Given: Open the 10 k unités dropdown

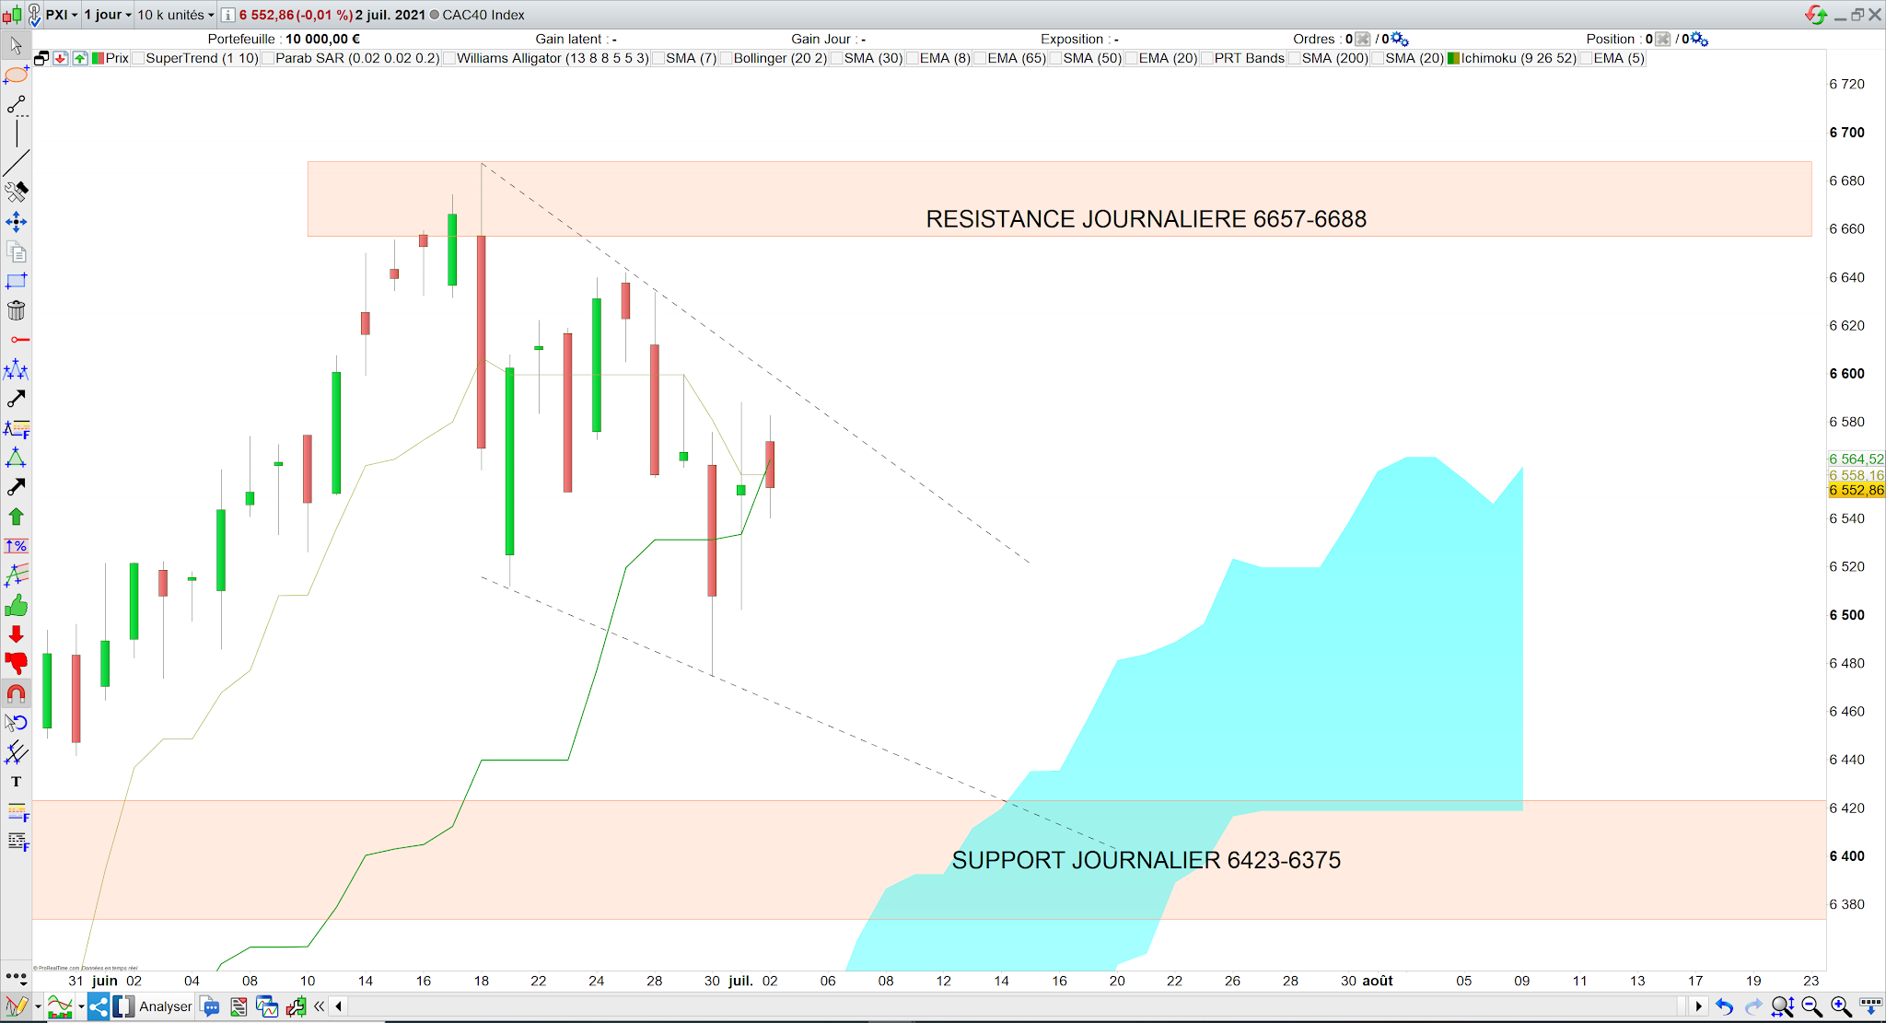Looking at the screenshot, I should coord(176,15).
